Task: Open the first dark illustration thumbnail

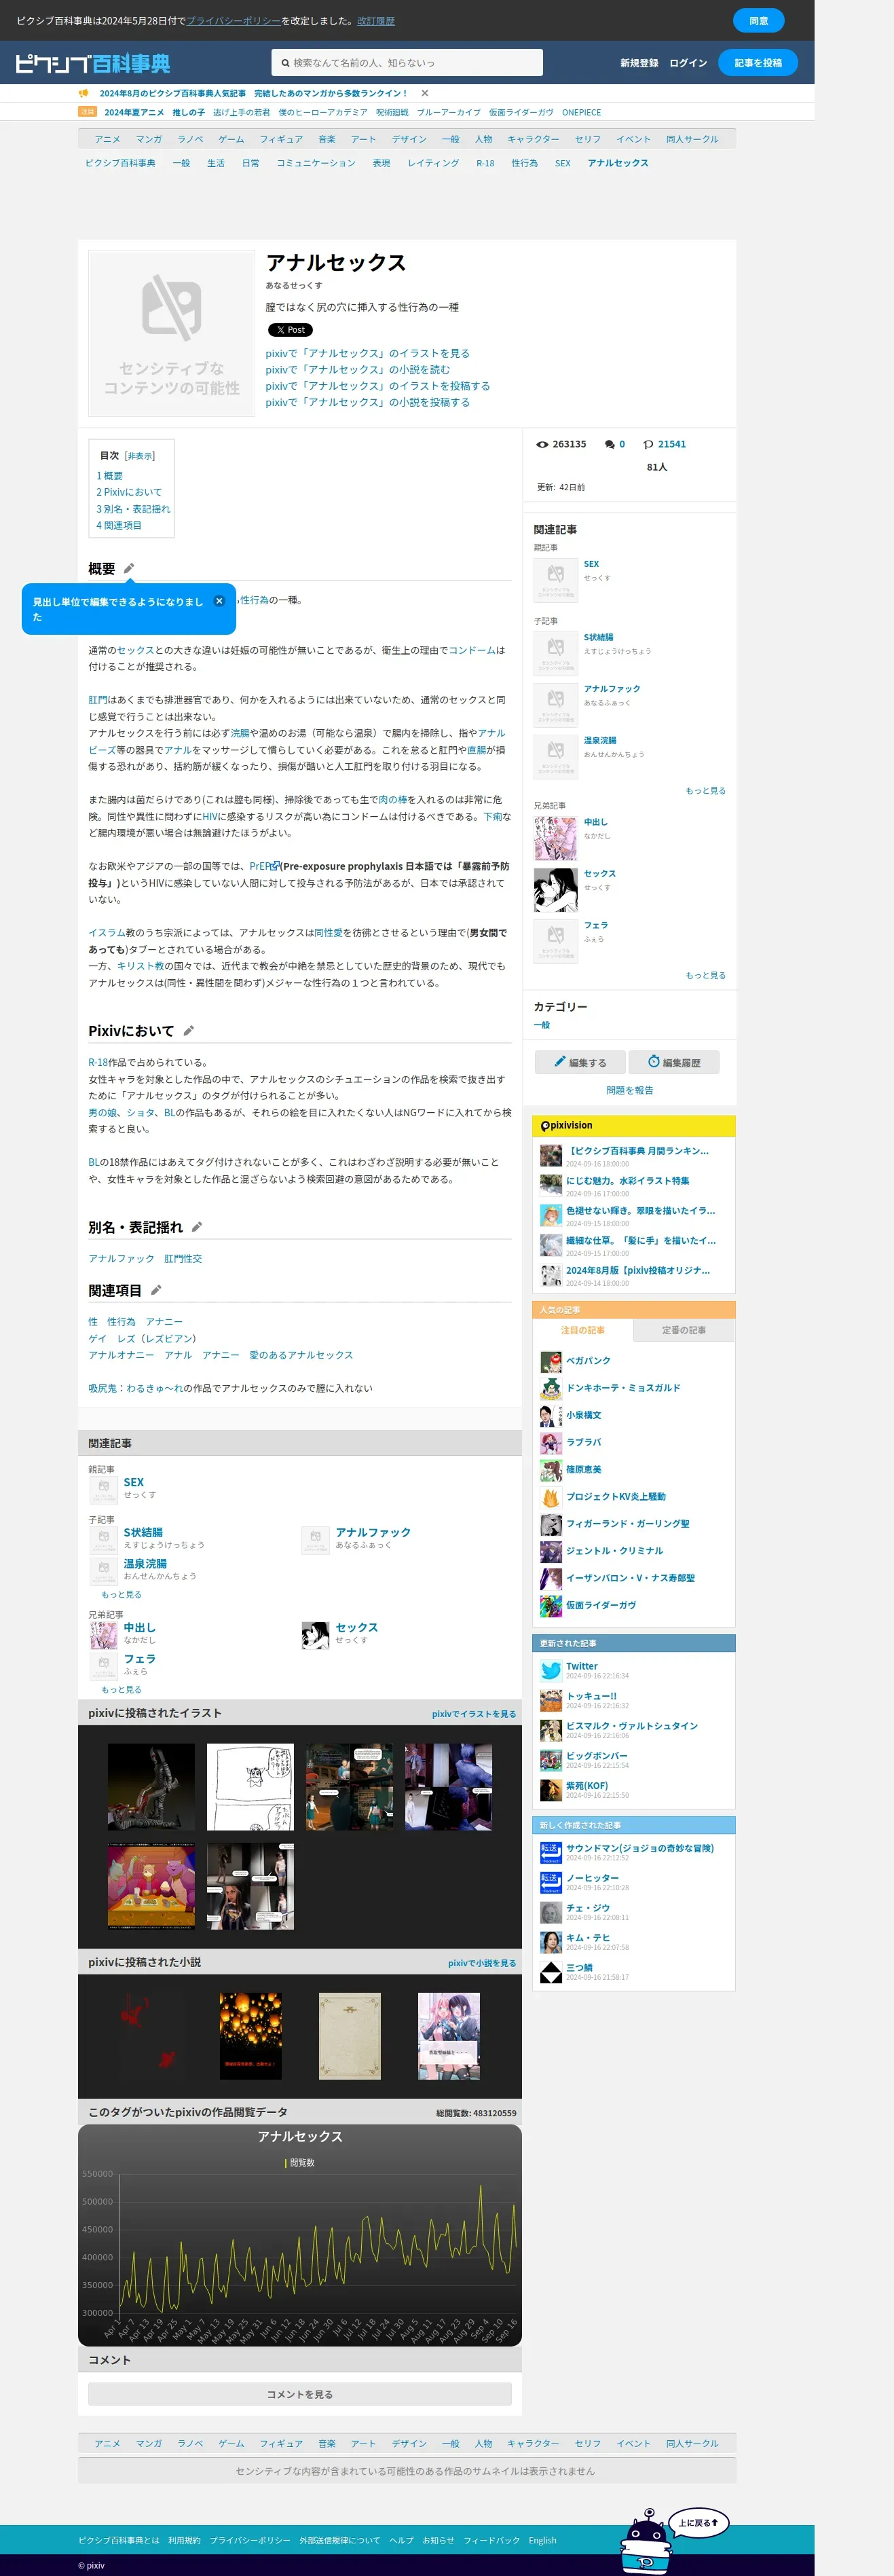Action: point(151,1787)
